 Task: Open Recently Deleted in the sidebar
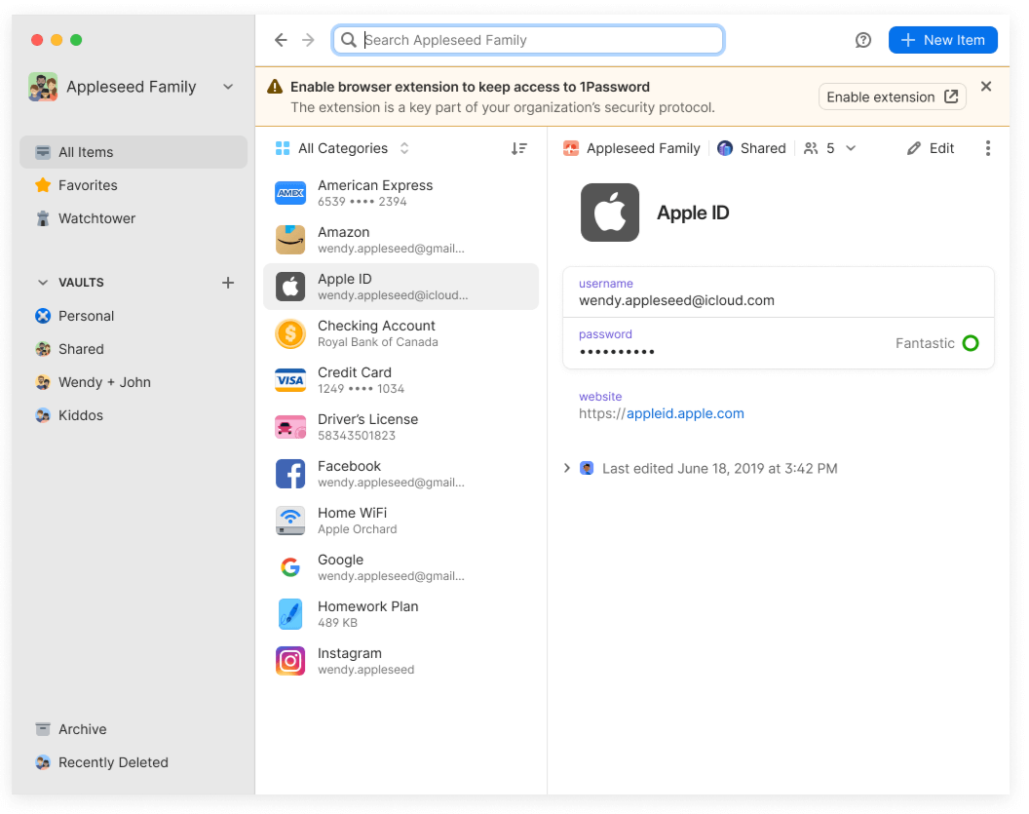133,762
